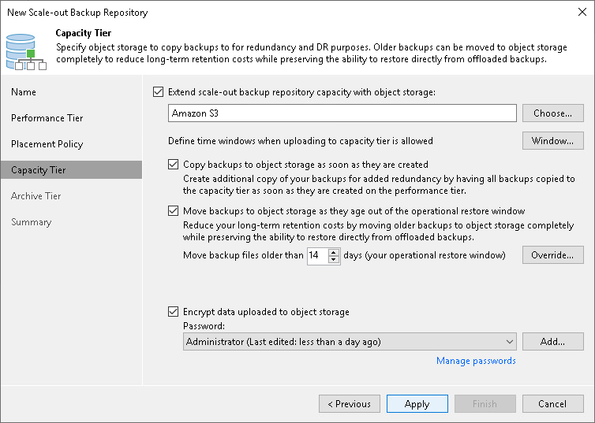Click the Amazon S3 object storage field
Screen dimensions: 595x423
pyautogui.click(x=342, y=113)
